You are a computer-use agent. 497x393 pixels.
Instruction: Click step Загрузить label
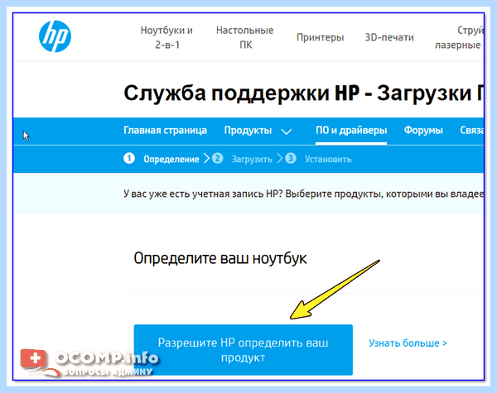pyautogui.click(x=252, y=159)
